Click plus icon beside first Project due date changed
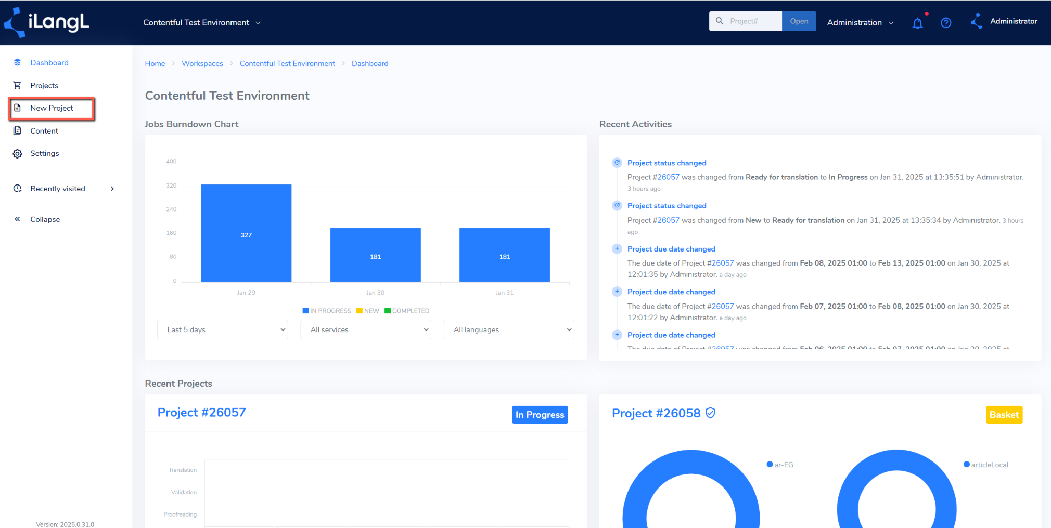This screenshot has width=1051, height=528. pos(617,248)
